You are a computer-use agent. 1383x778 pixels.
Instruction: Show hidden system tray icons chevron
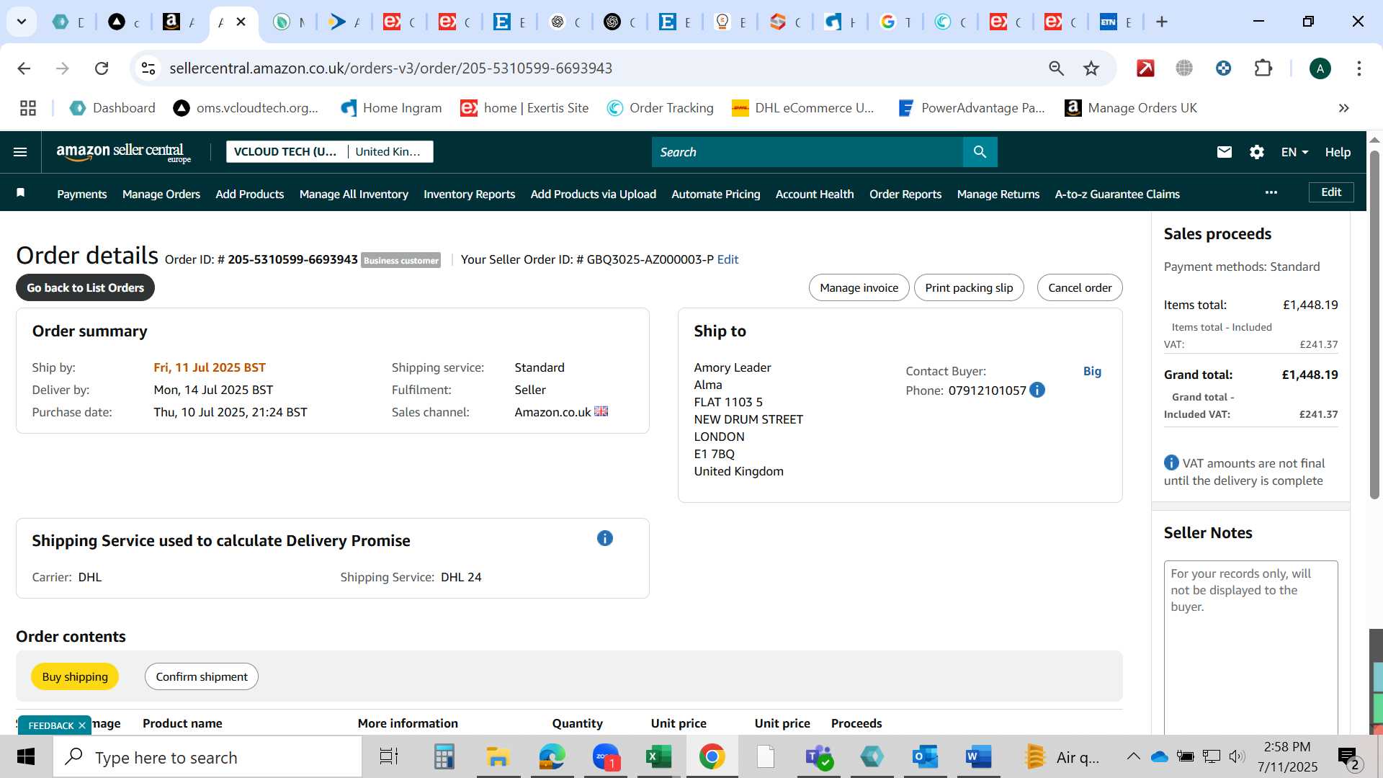[1133, 756]
